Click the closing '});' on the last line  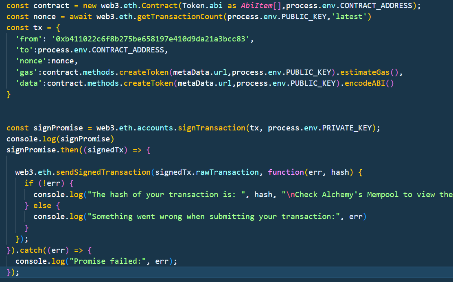click(13, 272)
